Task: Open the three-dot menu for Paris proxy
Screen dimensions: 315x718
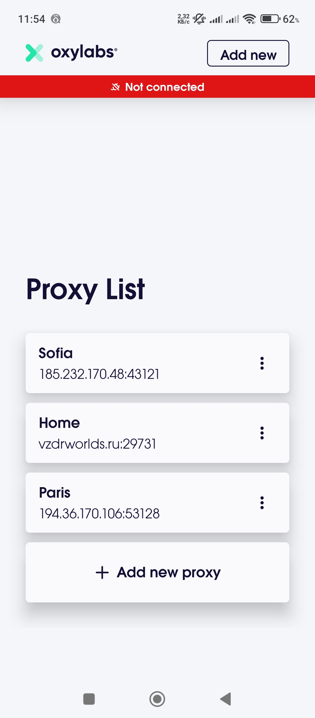Action: [262, 503]
